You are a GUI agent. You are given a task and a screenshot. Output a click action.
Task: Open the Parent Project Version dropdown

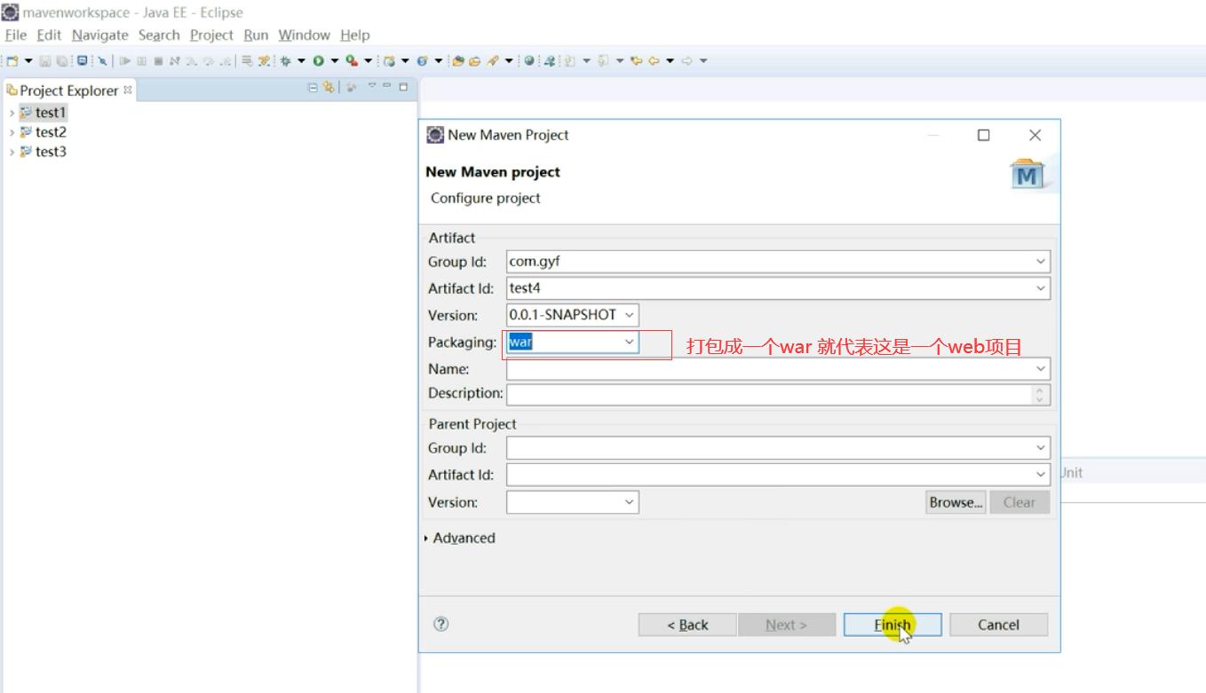[x=630, y=502]
